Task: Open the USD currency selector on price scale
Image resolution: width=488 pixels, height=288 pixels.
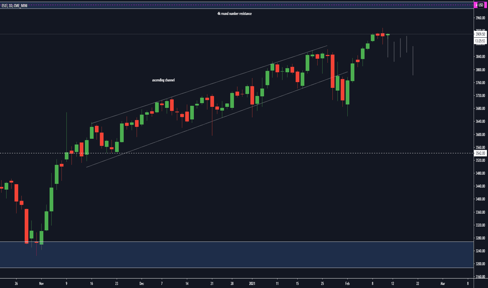Action: click(481, 5)
